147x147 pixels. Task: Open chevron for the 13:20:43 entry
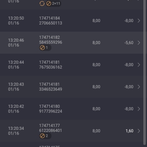(x=139, y=87)
